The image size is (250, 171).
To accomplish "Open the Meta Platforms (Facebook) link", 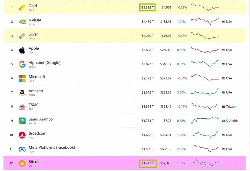I will point(52,148).
